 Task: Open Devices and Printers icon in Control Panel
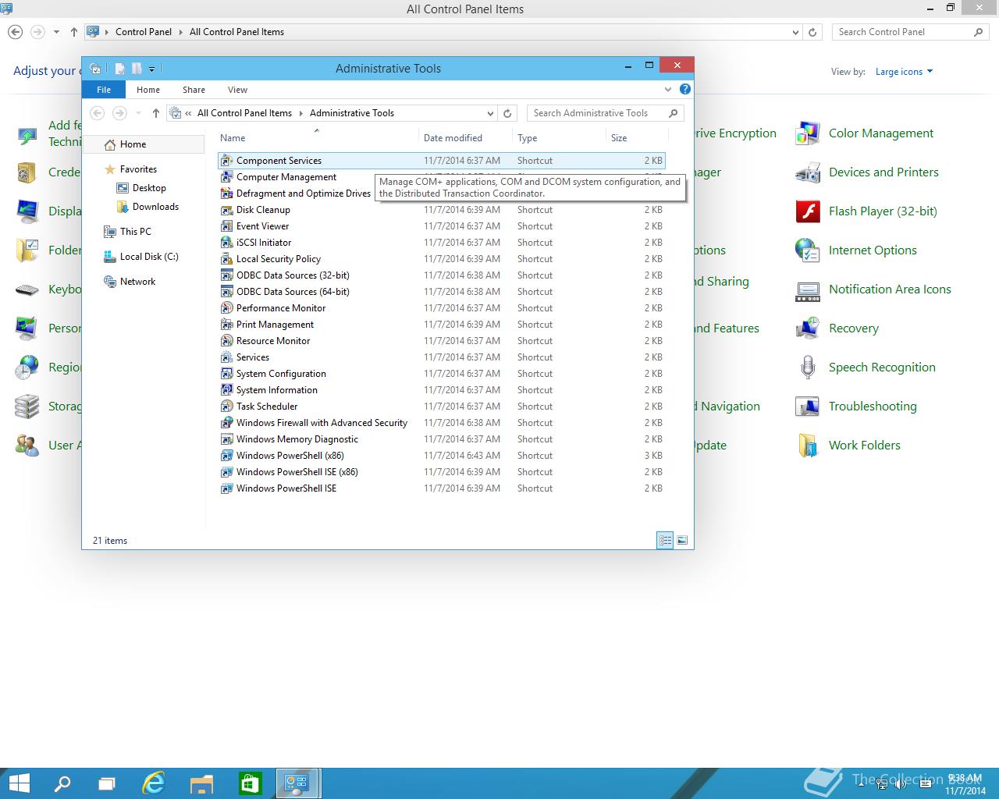click(807, 172)
